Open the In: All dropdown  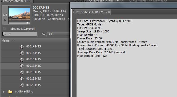(x=58, y=34)
